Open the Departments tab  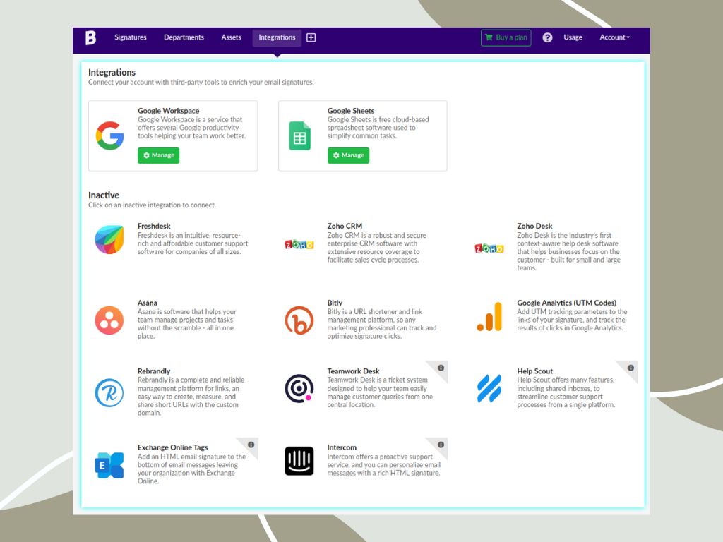tap(184, 37)
